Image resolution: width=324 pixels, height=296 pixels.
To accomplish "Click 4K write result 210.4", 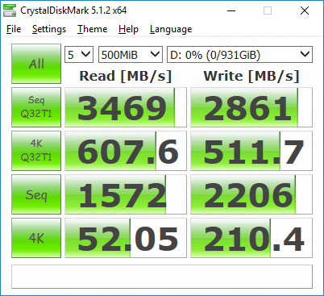I will coord(251,238).
